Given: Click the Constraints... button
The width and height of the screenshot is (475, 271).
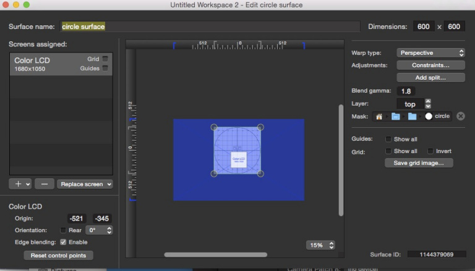Looking at the screenshot, I should [430, 65].
